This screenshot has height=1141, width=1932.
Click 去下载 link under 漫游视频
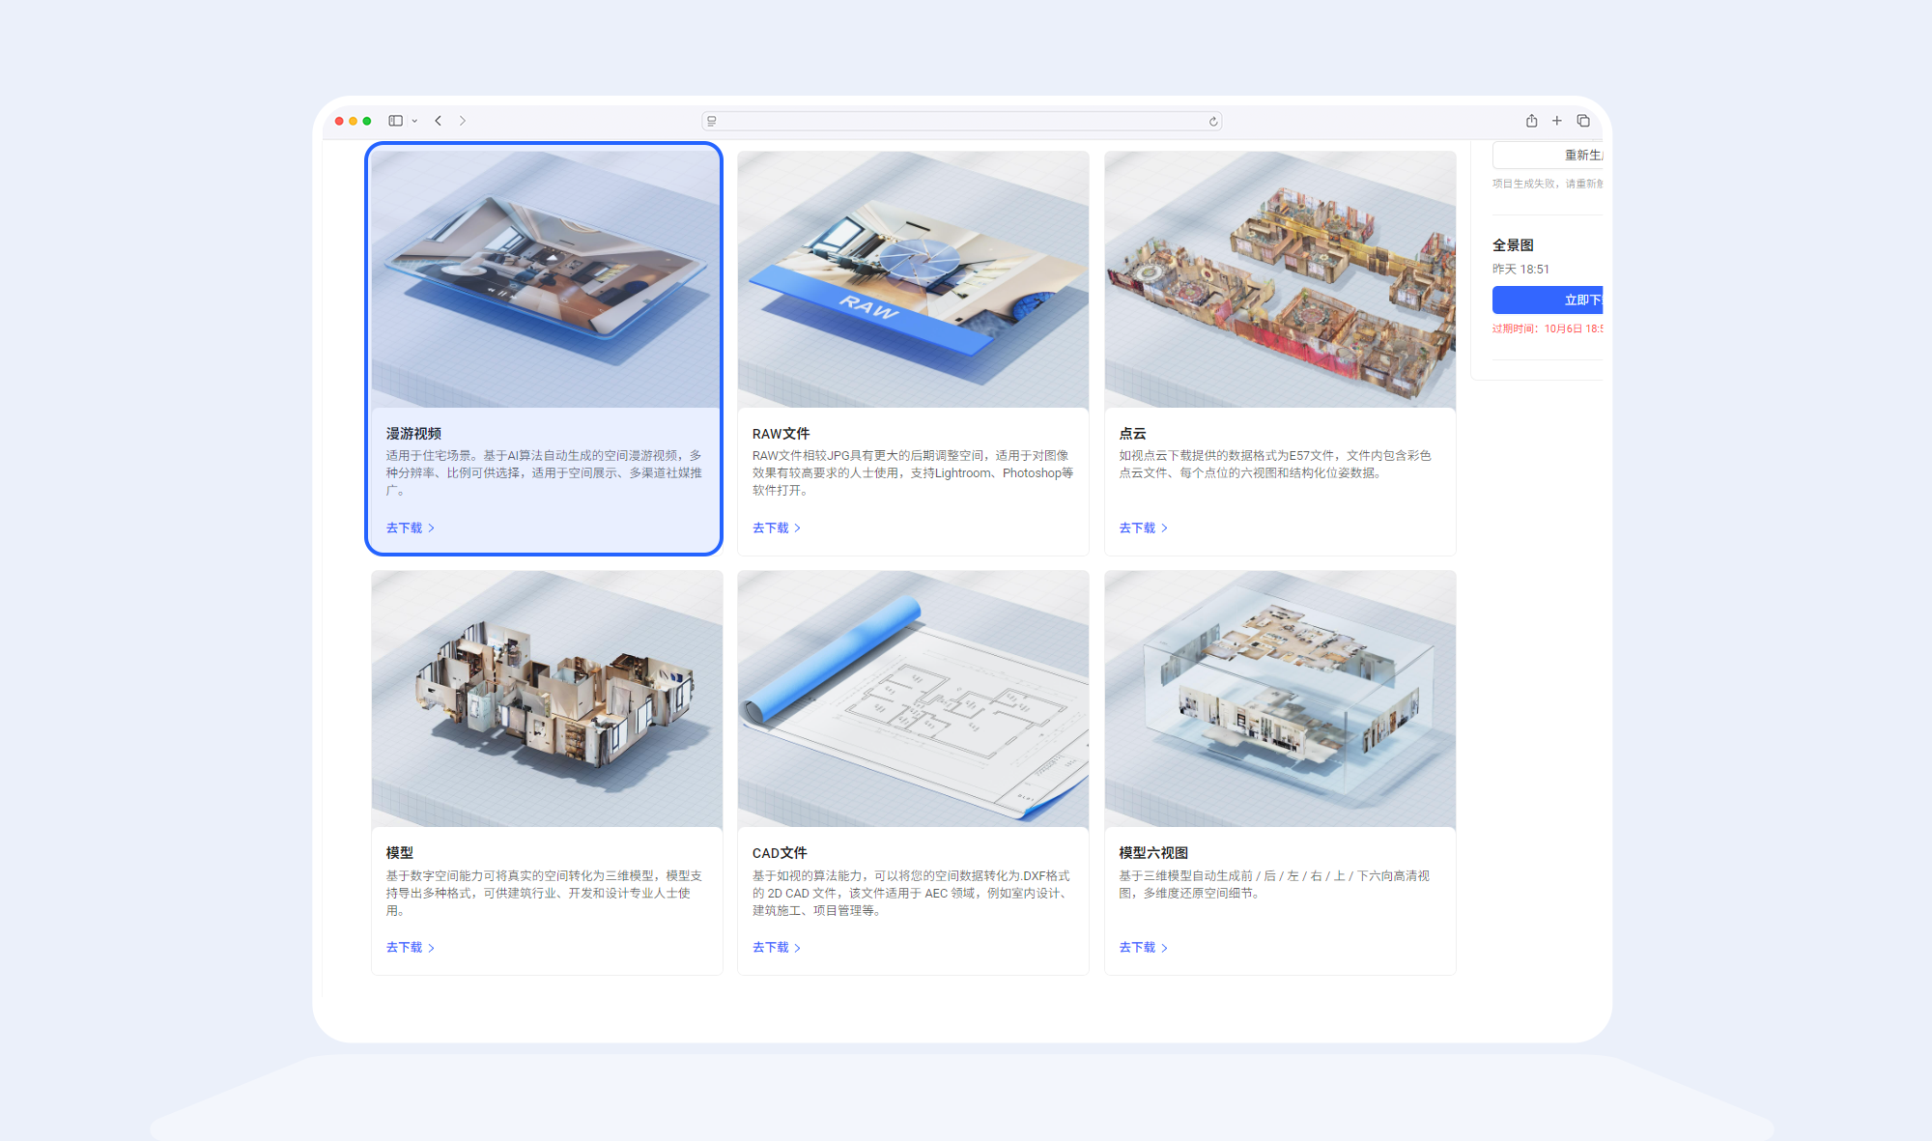click(411, 528)
